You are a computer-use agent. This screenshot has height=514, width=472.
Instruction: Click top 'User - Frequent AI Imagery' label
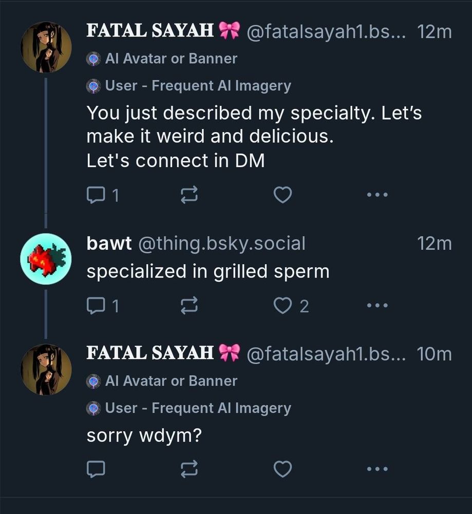[x=197, y=86]
